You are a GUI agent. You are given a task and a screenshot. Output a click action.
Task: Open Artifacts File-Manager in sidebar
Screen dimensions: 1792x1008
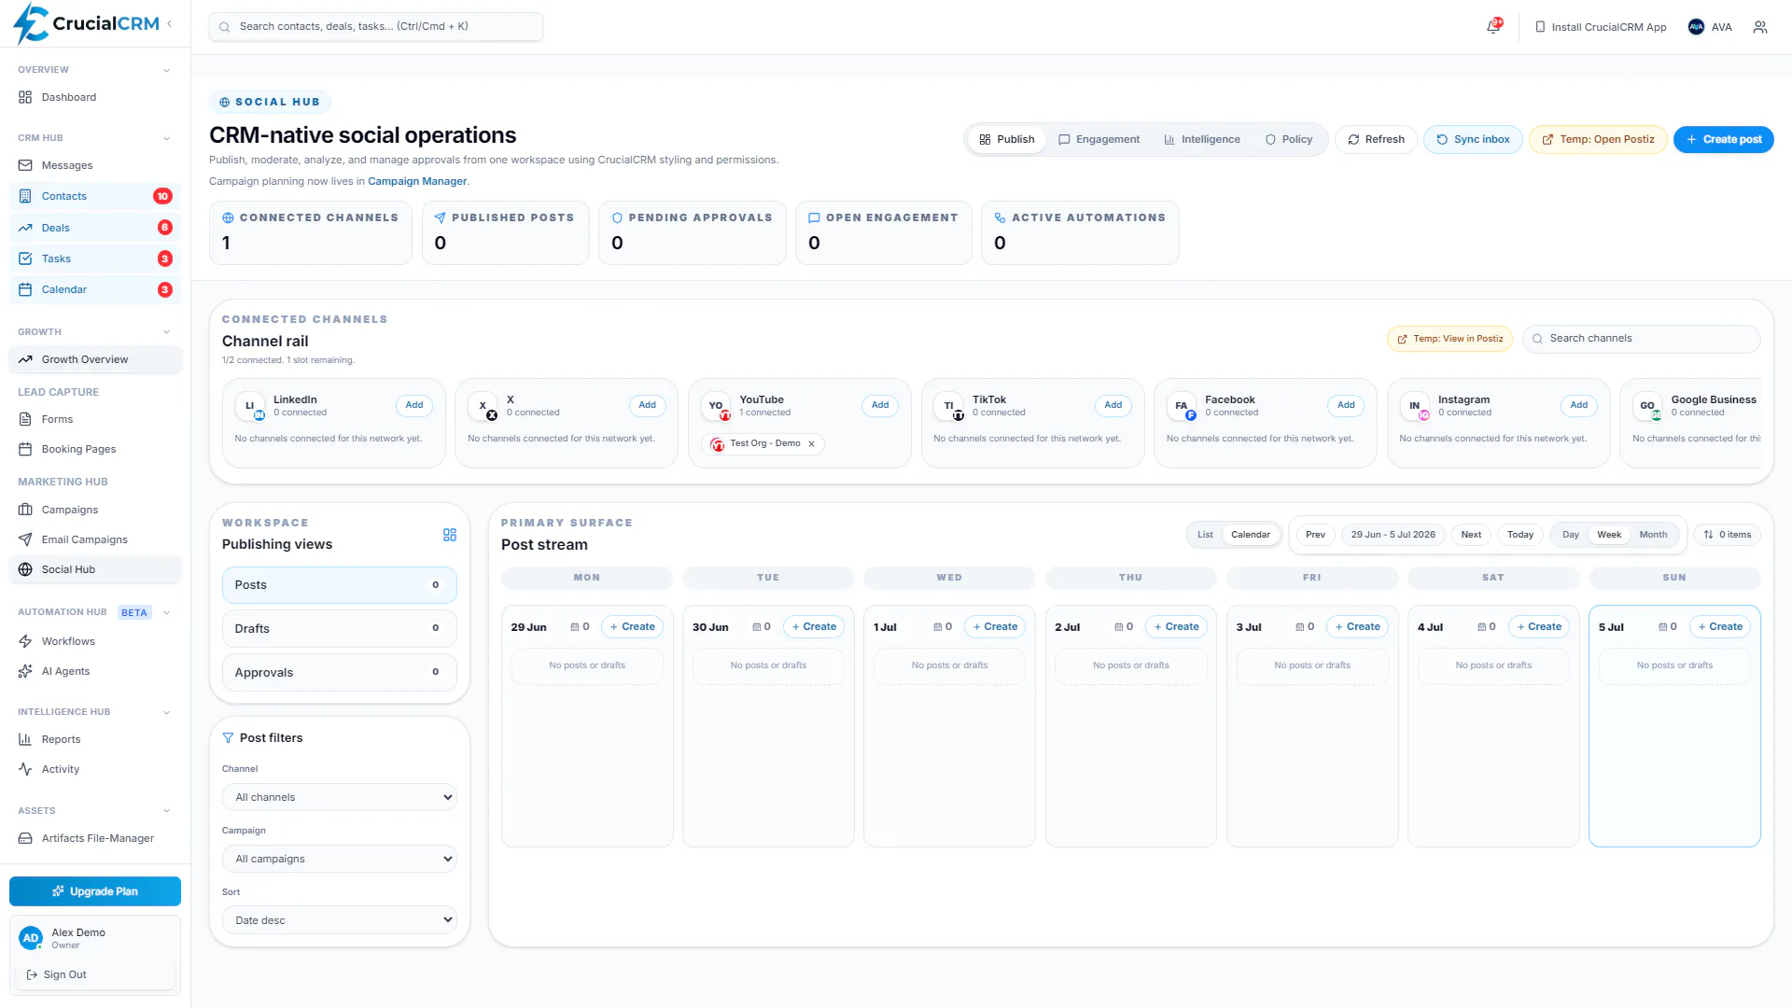pyautogui.click(x=97, y=838)
